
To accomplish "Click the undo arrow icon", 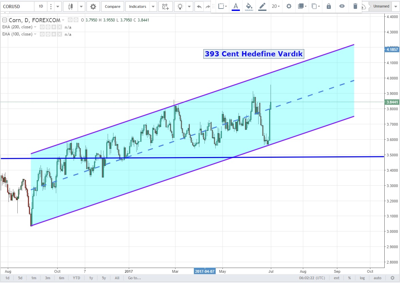I will pos(199,6).
